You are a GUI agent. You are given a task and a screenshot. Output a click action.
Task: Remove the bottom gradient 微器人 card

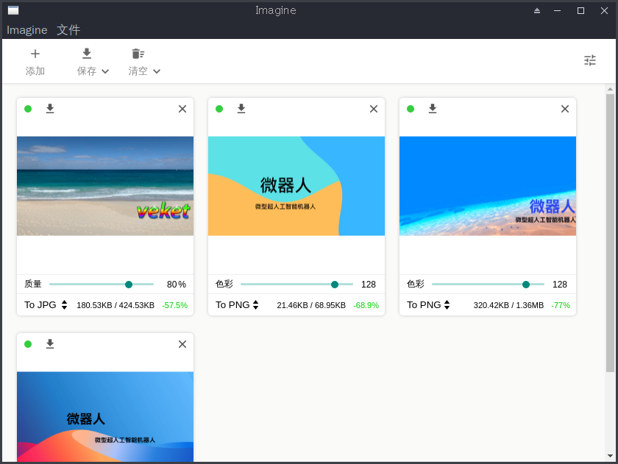[182, 344]
